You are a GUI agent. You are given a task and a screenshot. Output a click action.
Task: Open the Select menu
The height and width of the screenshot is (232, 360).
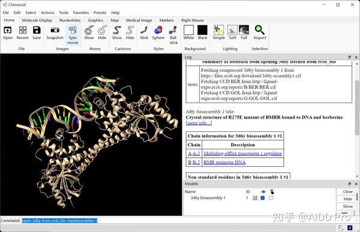[31, 13]
